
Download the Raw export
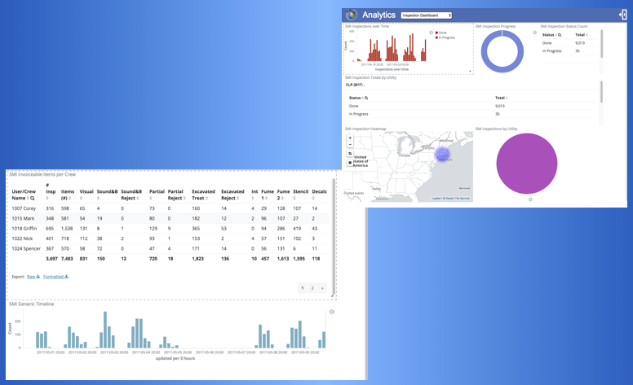coord(33,277)
